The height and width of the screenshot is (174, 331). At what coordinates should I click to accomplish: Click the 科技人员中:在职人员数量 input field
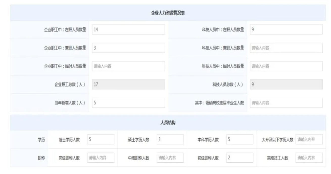[x=286, y=30]
